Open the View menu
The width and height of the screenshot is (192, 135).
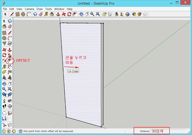(x=19, y=9)
